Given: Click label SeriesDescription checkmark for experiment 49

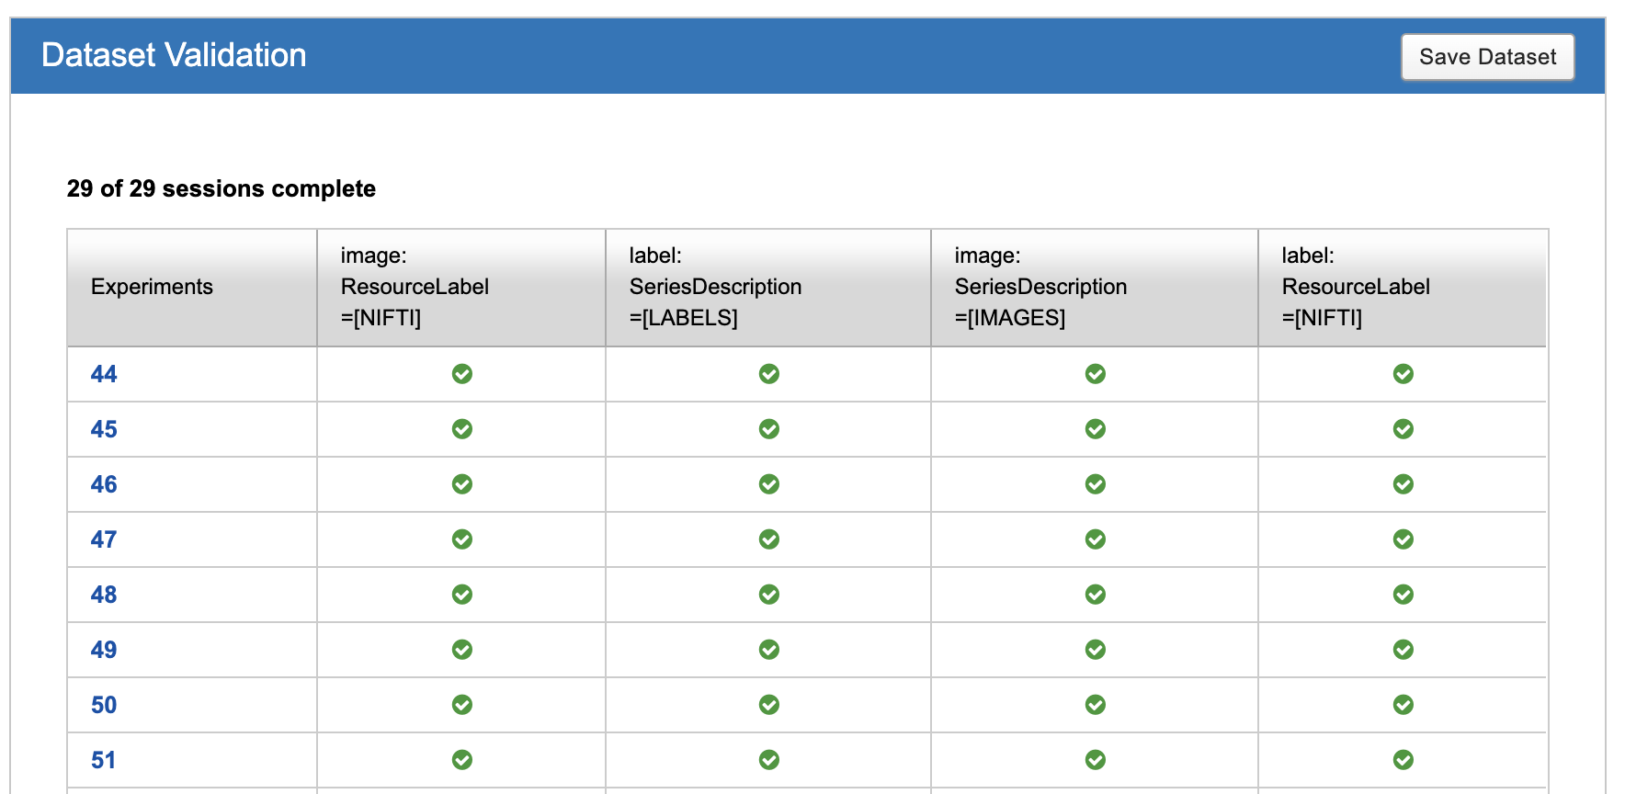Looking at the screenshot, I should pyautogui.click(x=769, y=650).
